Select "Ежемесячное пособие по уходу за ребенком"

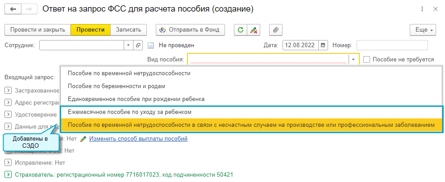[129, 112]
